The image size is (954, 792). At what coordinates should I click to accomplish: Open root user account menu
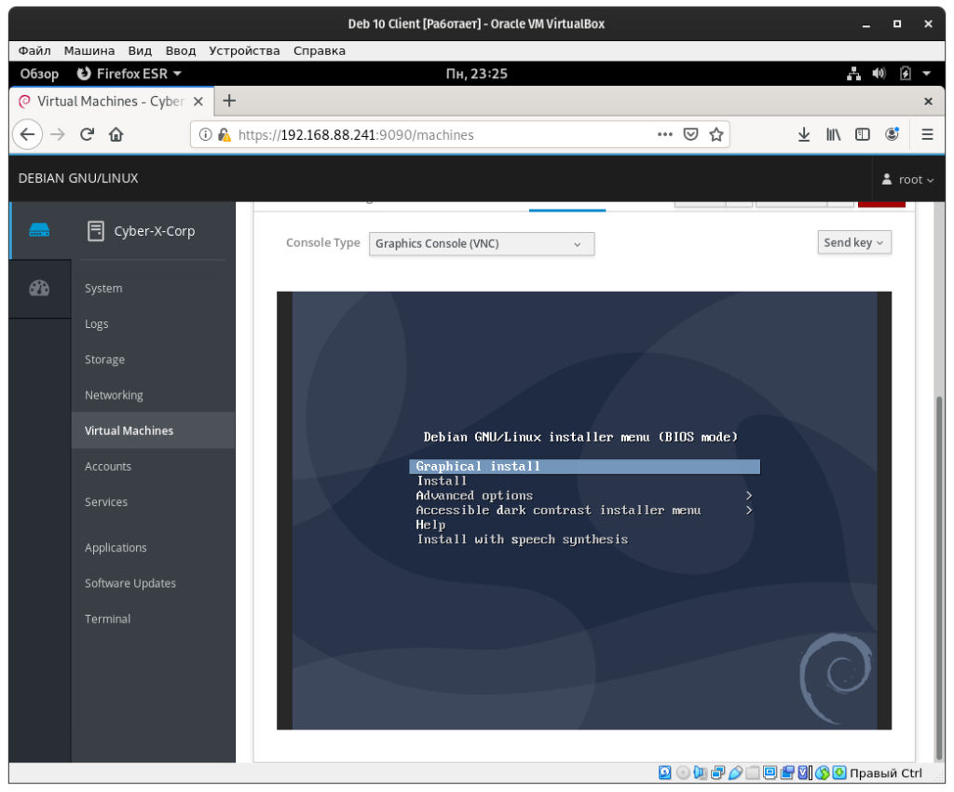tap(908, 180)
